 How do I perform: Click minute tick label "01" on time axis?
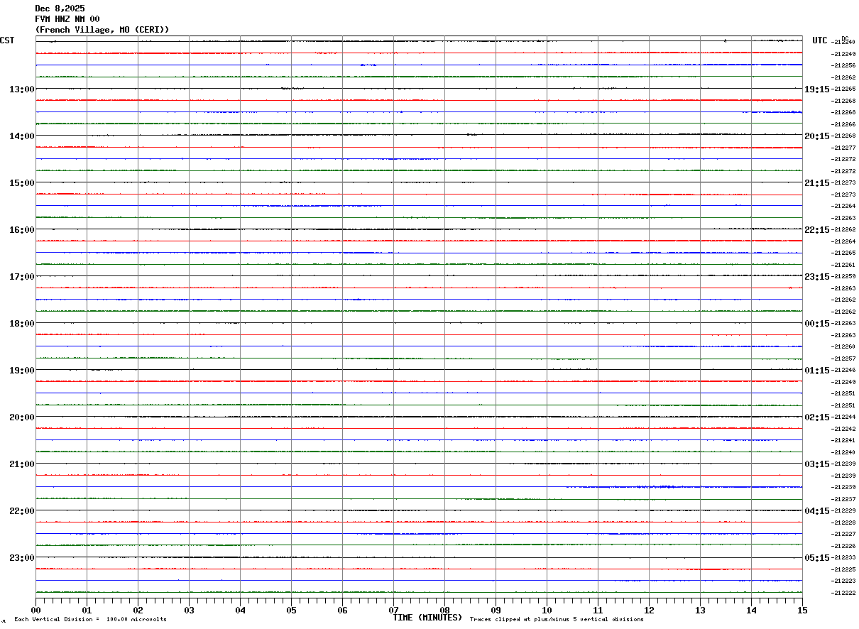[87, 610]
